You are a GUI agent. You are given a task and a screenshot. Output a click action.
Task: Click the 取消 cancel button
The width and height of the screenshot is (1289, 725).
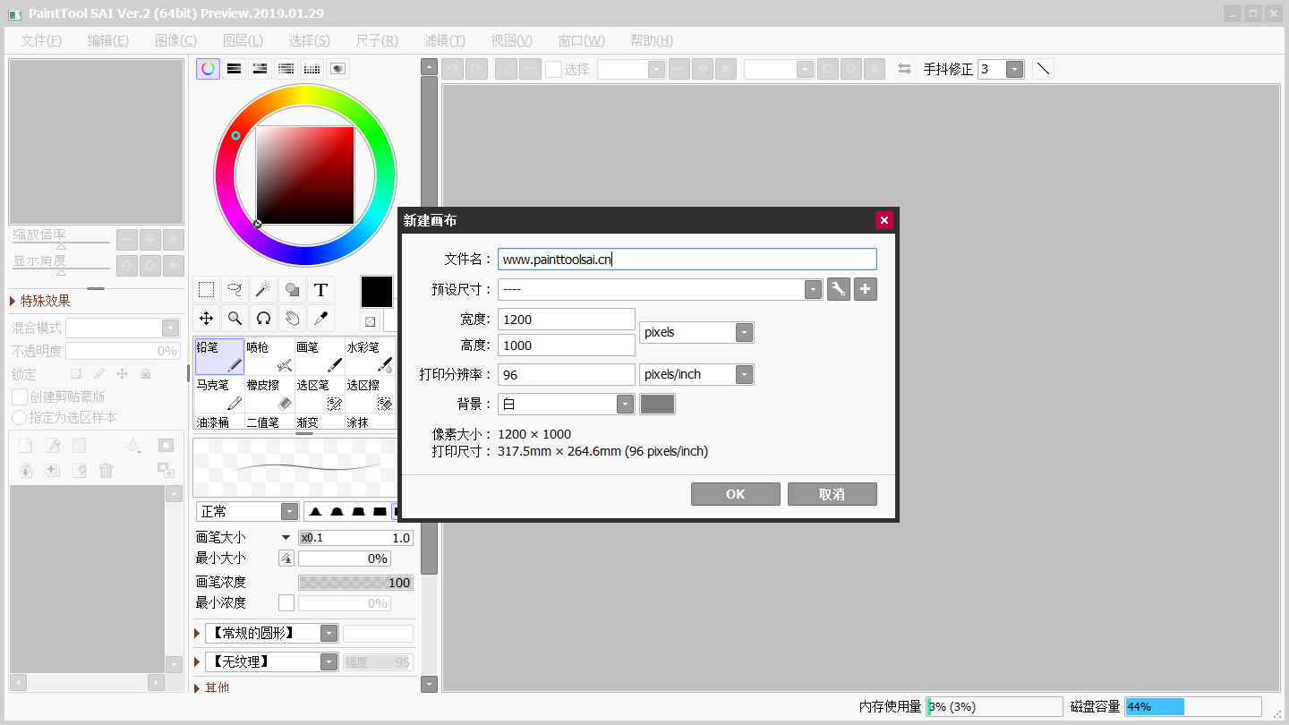[x=832, y=494]
